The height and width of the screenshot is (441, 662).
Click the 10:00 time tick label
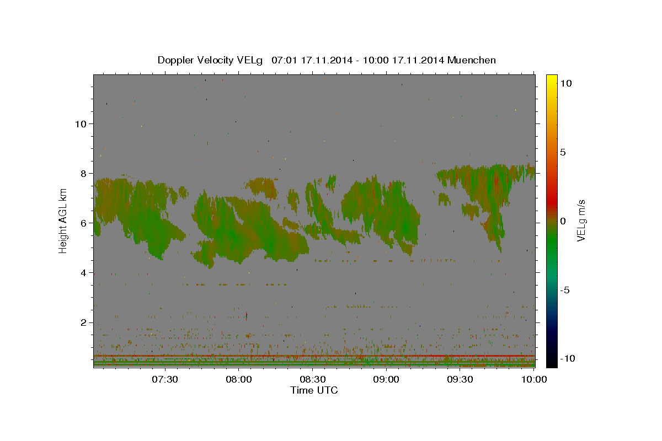[534, 379]
